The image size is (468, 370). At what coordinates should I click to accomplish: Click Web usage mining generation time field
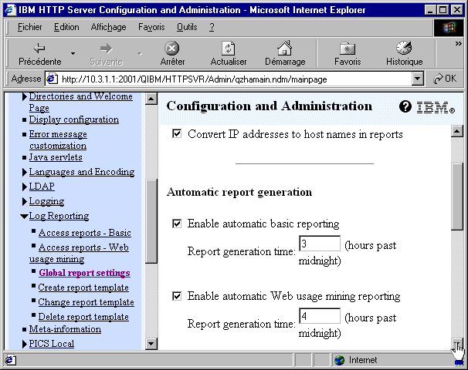[320, 316]
